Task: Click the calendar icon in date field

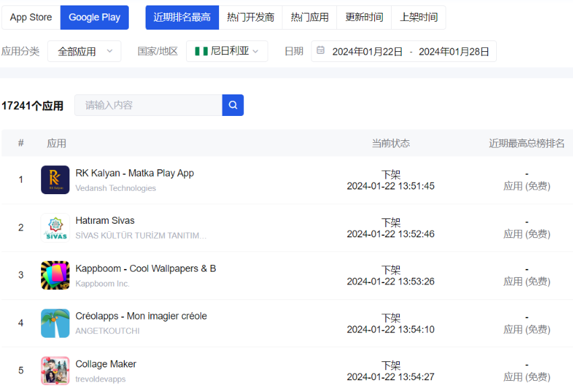Action: coord(320,50)
